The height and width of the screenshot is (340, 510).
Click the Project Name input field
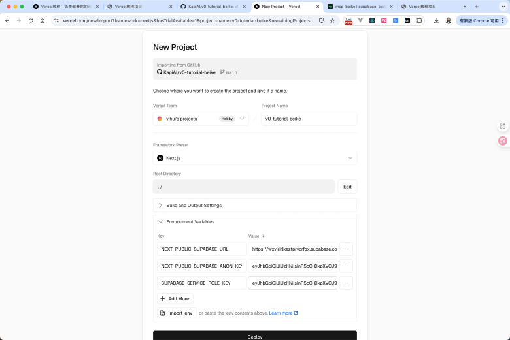point(309,119)
